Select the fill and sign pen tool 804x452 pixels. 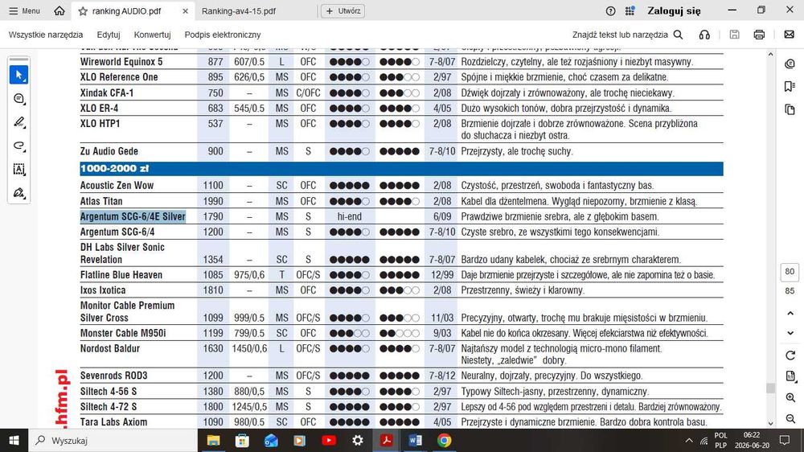pyautogui.click(x=19, y=193)
